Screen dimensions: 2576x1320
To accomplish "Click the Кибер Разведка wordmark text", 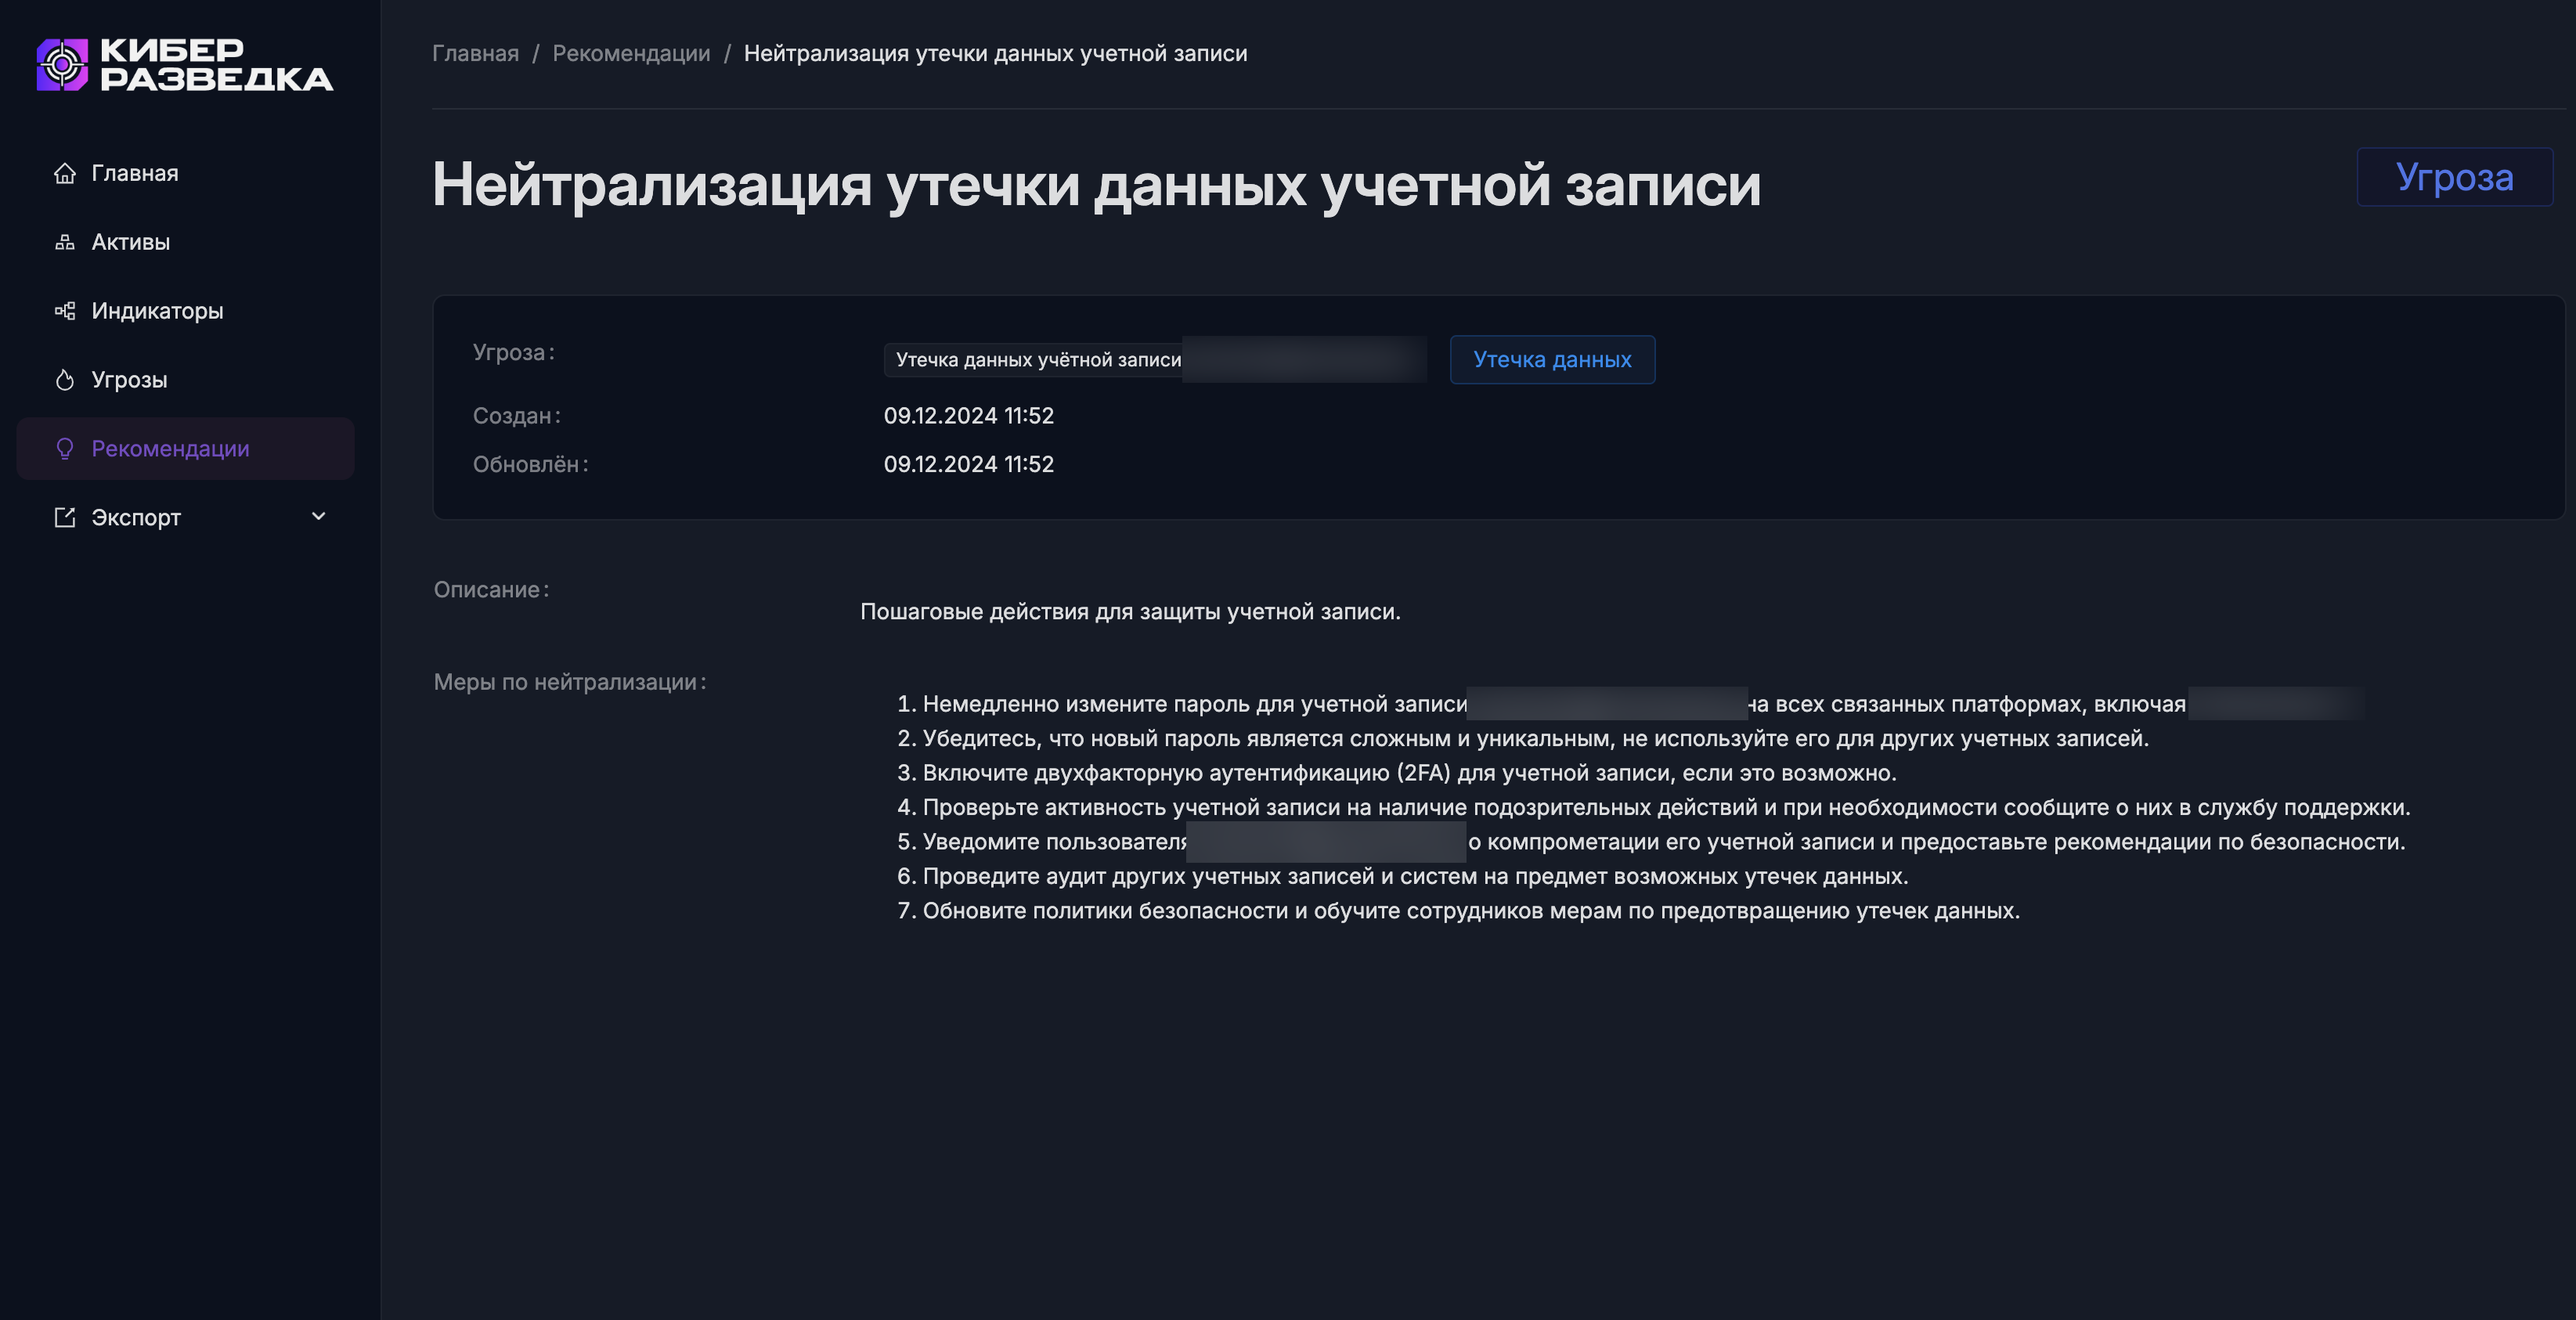I will [x=216, y=65].
